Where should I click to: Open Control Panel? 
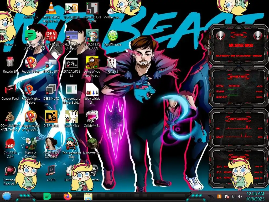click(10, 90)
